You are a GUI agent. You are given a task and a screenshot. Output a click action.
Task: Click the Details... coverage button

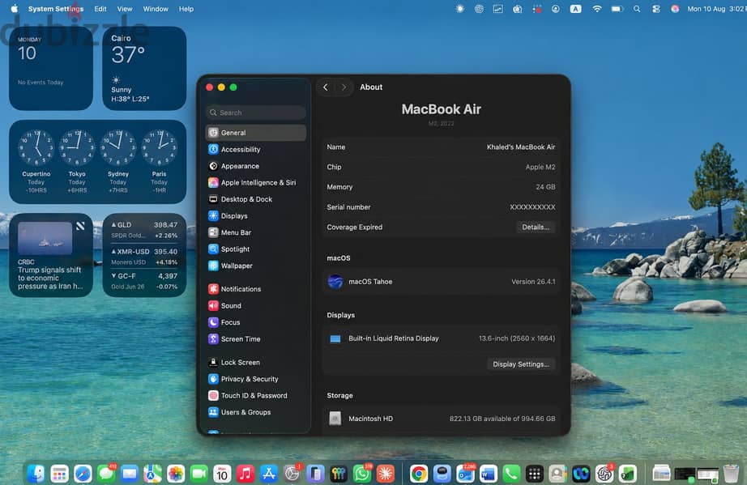point(536,227)
